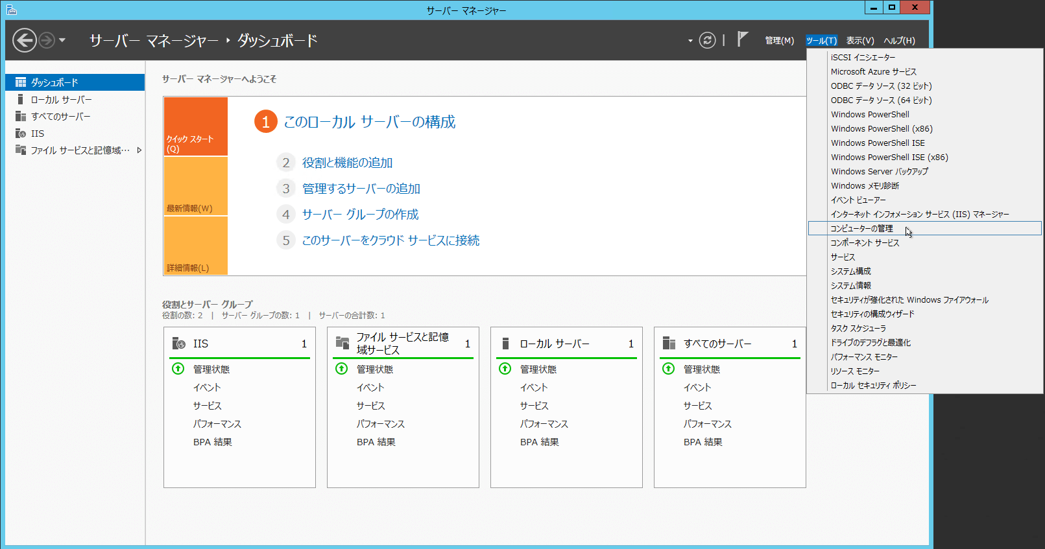Click the back navigation arrow
1045x549 pixels.
[25, 40]
